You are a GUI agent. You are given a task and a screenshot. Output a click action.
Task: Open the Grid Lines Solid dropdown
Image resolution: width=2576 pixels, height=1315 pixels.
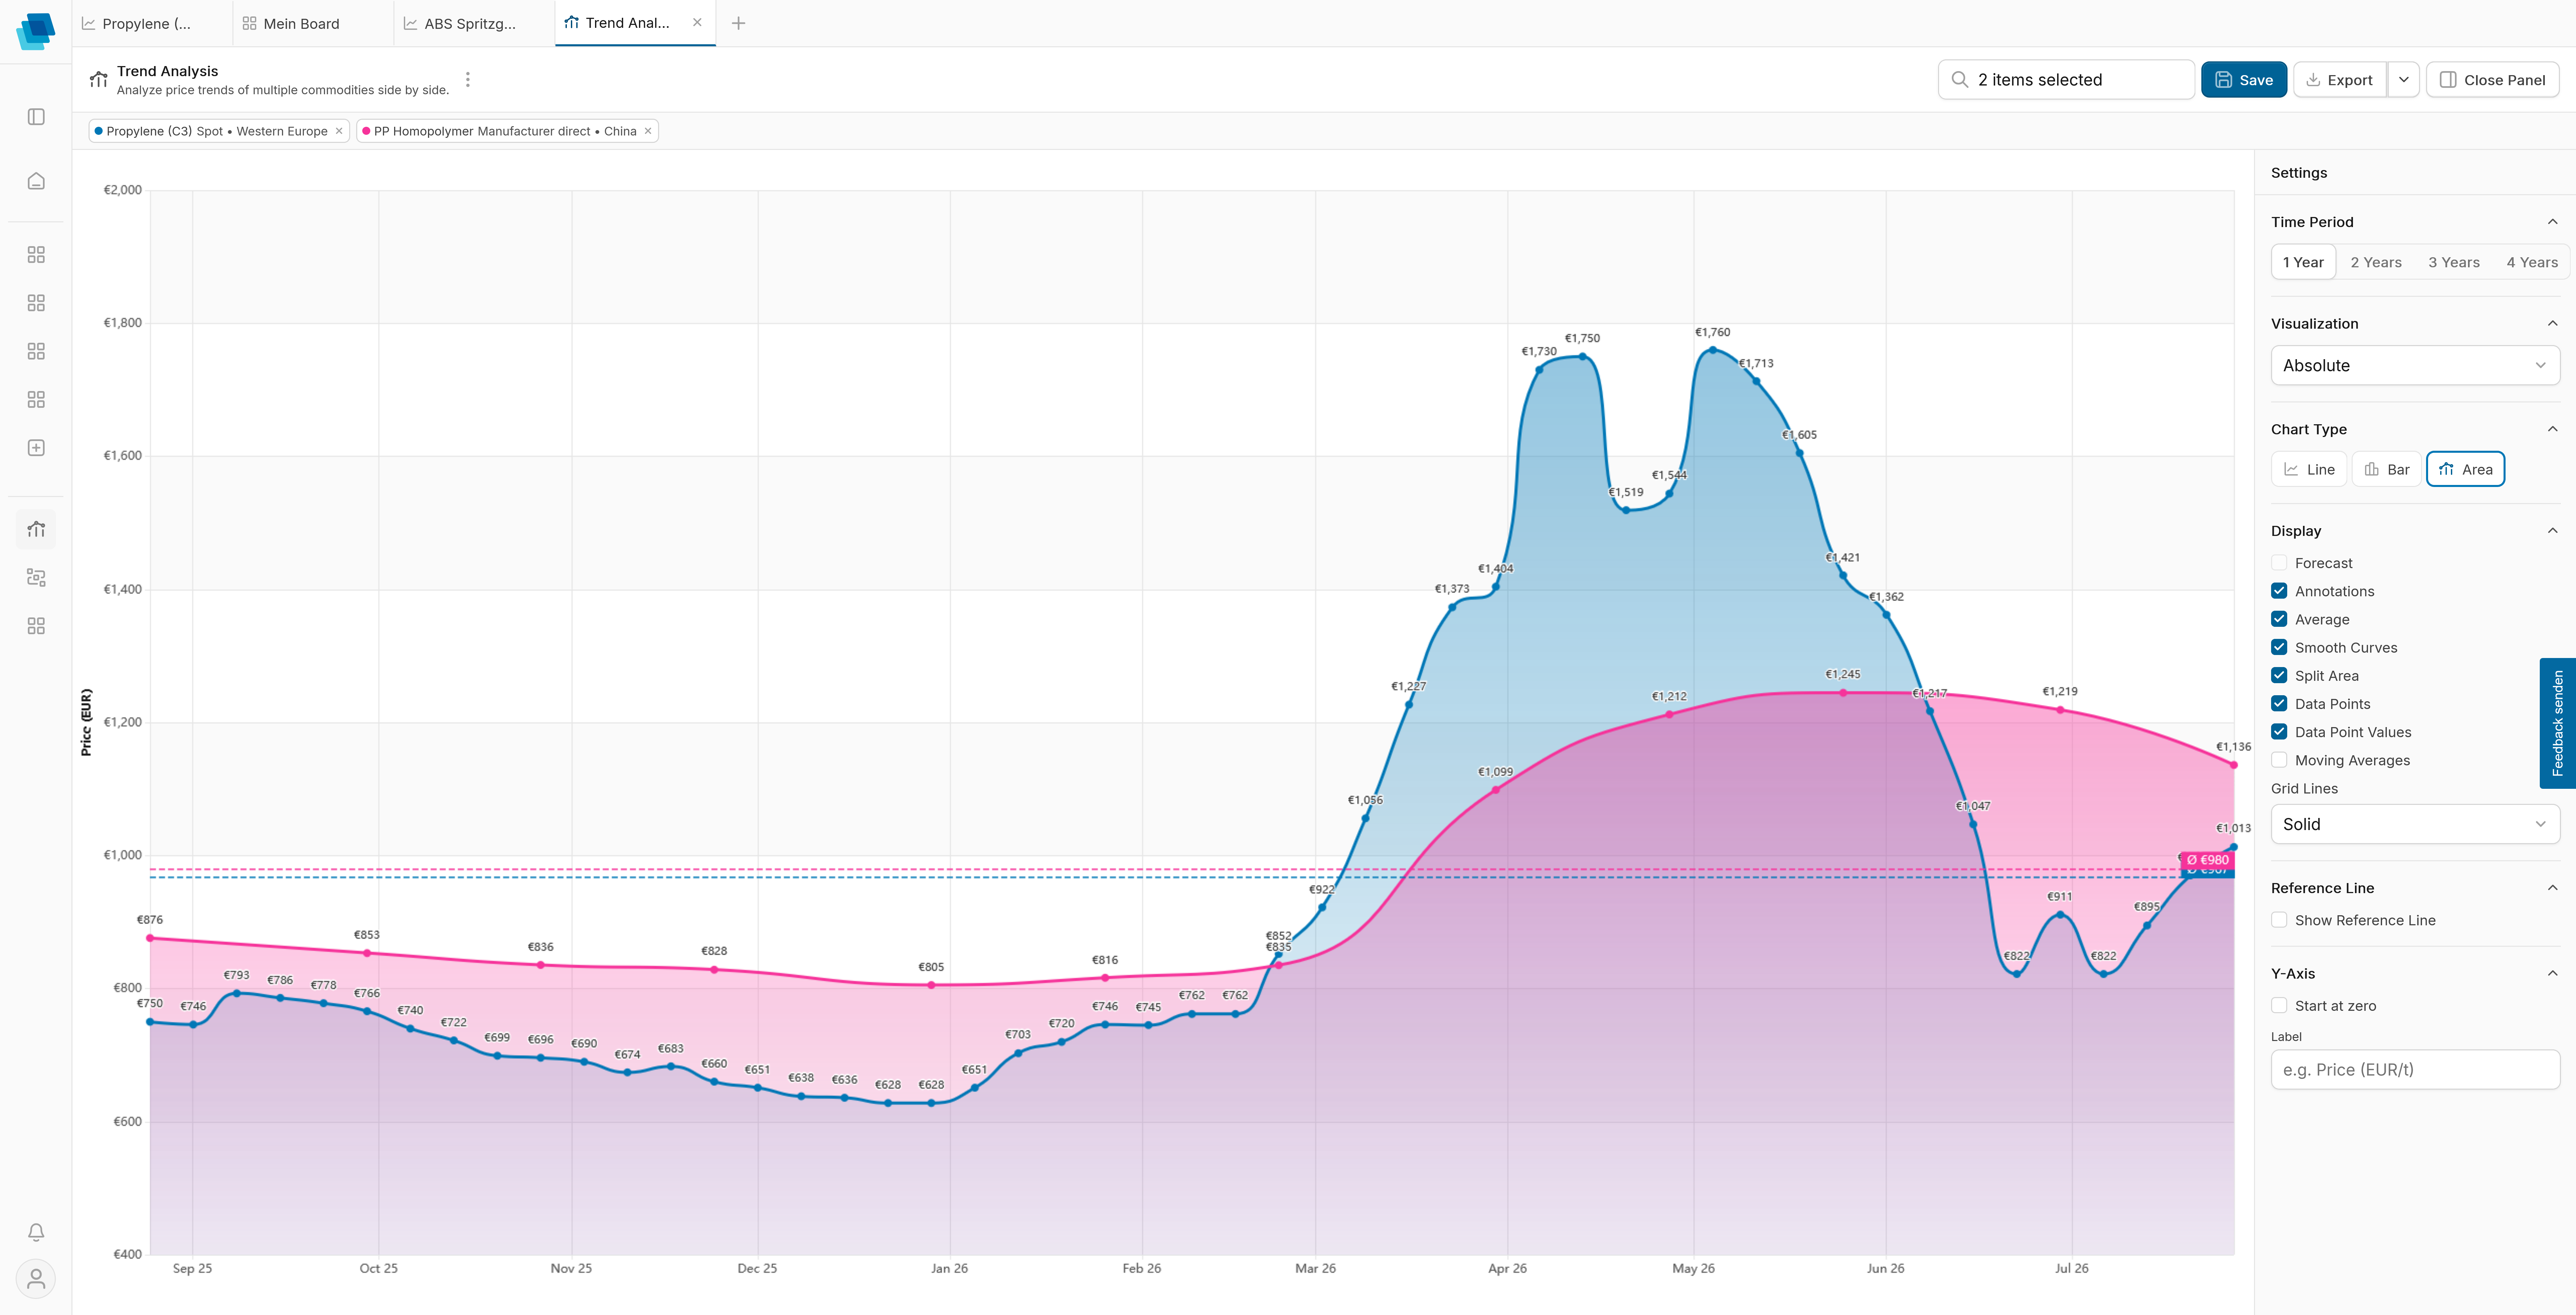pyautogui.click(x=2415, y=824)
